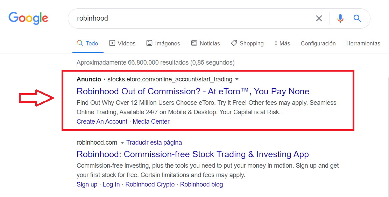The height and width of the screenshot is (197, 389).
Task: Click the blue magnifying glass search icon
Action: (357, 19)
